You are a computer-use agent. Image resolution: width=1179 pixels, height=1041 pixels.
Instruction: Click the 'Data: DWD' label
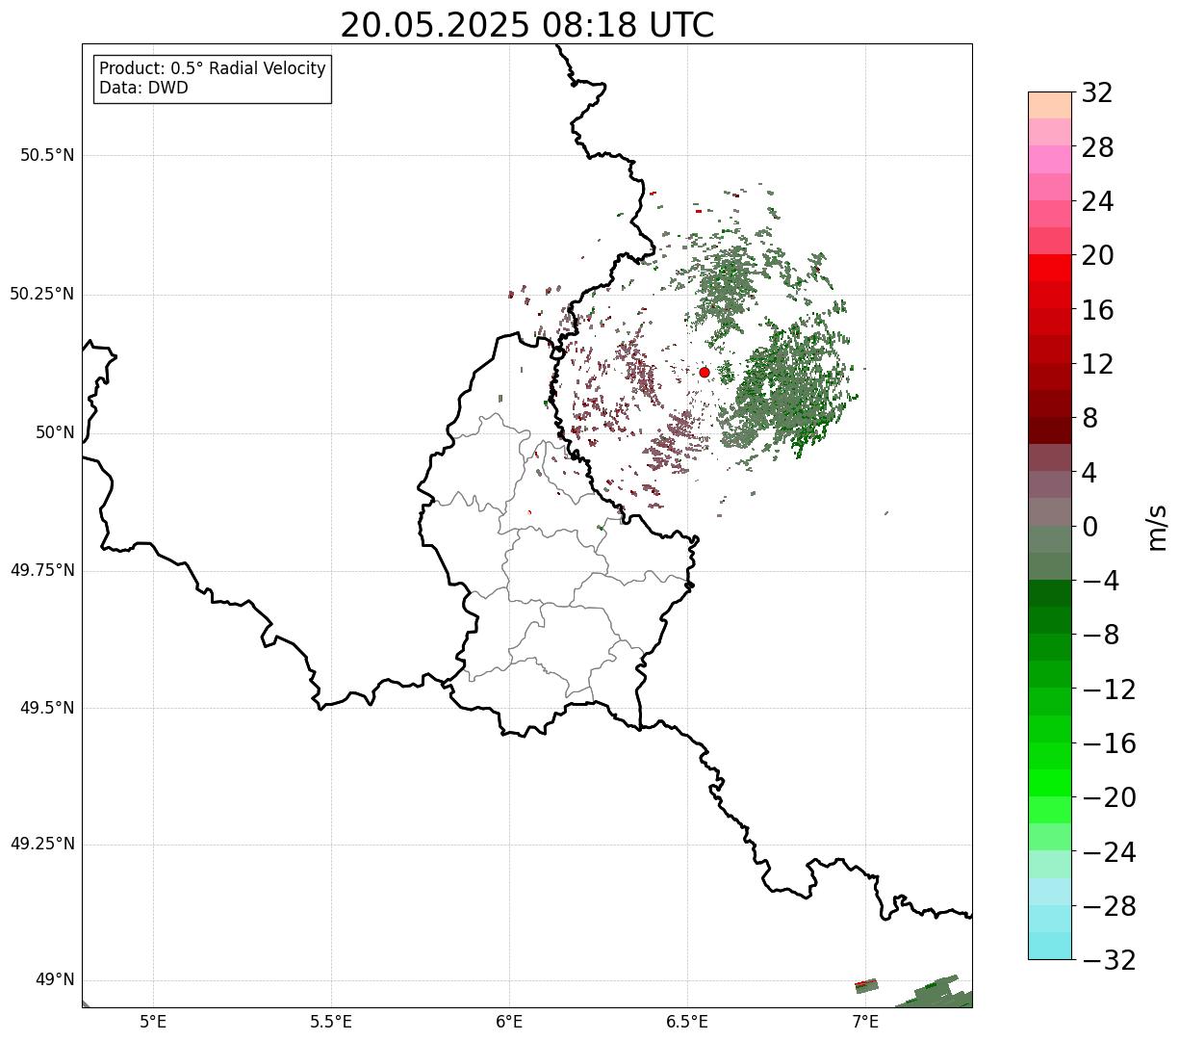tap(144, 88)
